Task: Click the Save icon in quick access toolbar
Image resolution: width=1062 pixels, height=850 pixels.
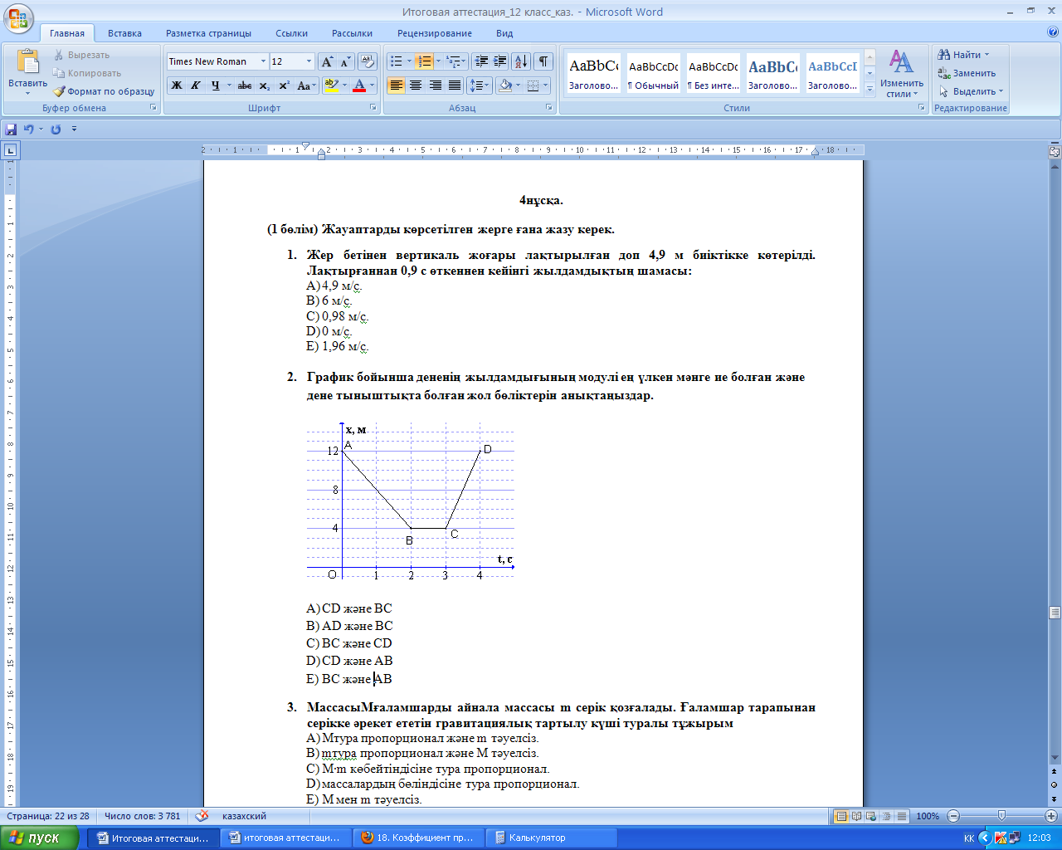Action: [x=11, y=129]
